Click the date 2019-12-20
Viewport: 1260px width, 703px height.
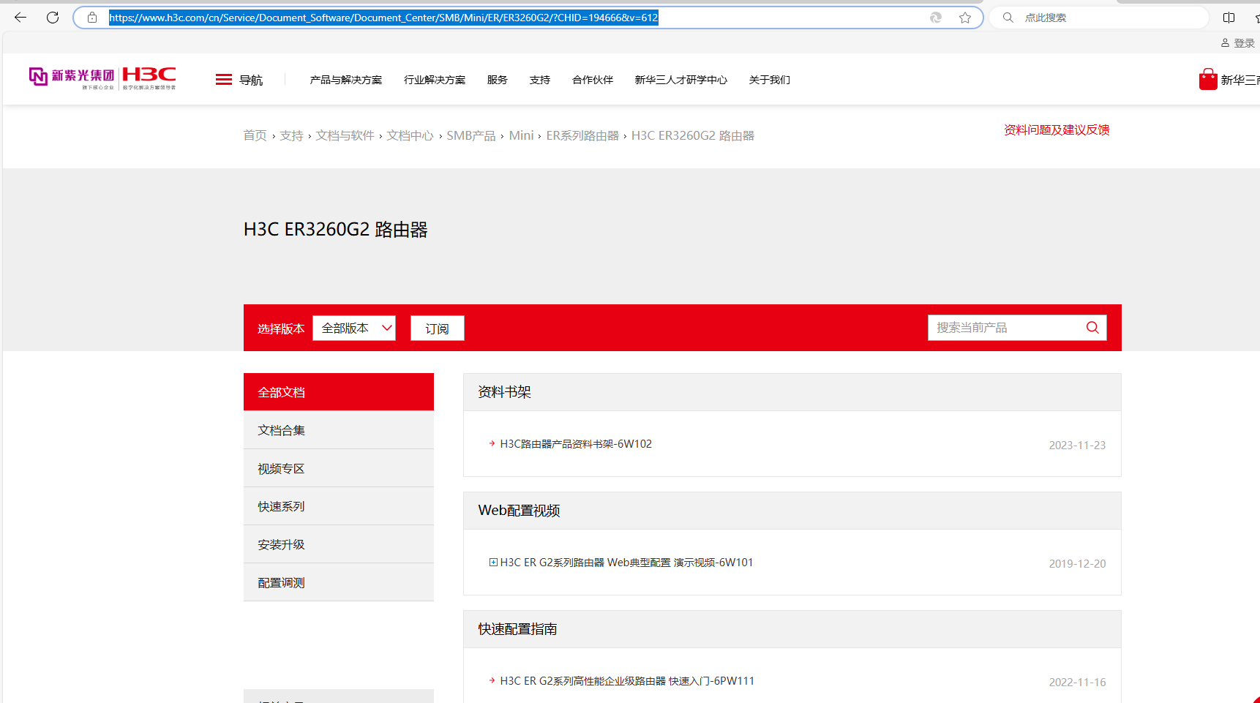(x=1077, y=564)
